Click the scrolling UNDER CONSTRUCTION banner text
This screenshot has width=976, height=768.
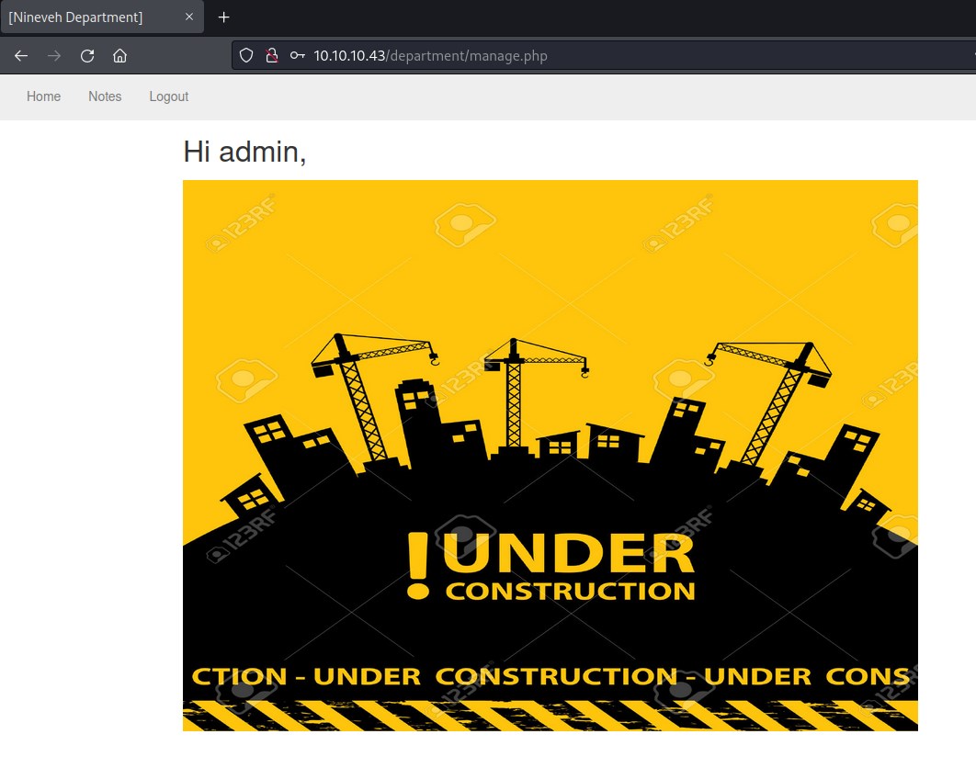pos(550,677)
